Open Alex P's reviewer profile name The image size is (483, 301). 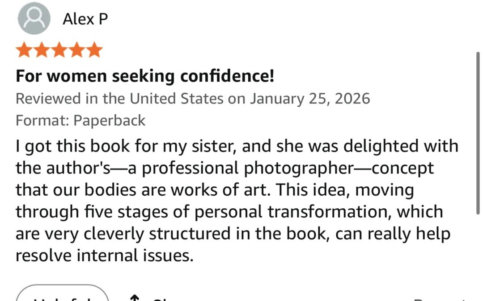tap(85, 19)
